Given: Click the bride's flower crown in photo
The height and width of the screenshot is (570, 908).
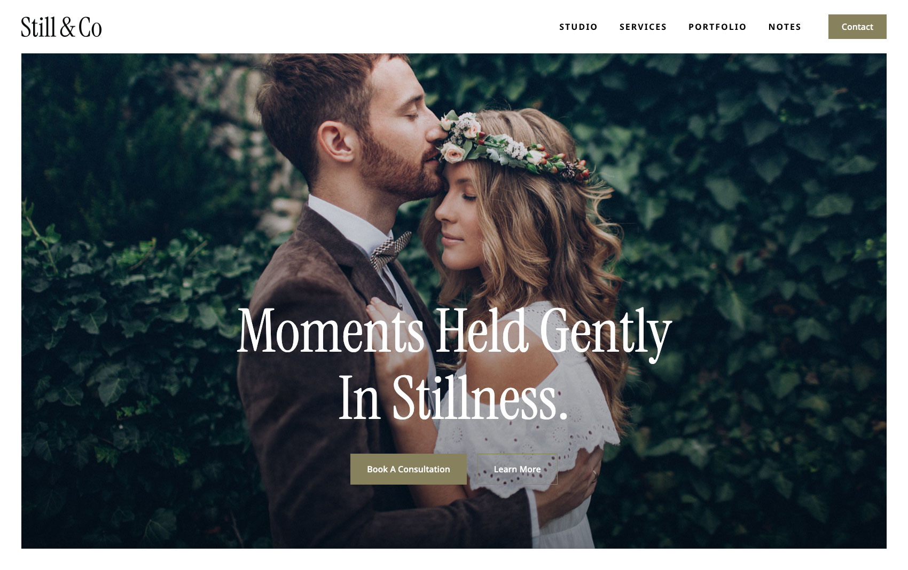Looking at the screenshot, I should point(513,145).
